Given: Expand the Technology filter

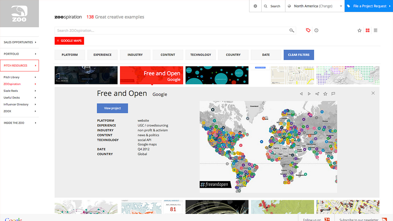Looking at the screenshot, I should 200,55.
